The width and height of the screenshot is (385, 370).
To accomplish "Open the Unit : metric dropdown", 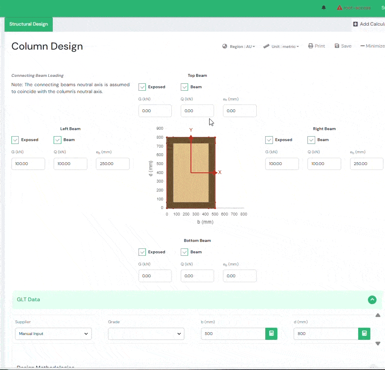I will (x=281, y=46).
